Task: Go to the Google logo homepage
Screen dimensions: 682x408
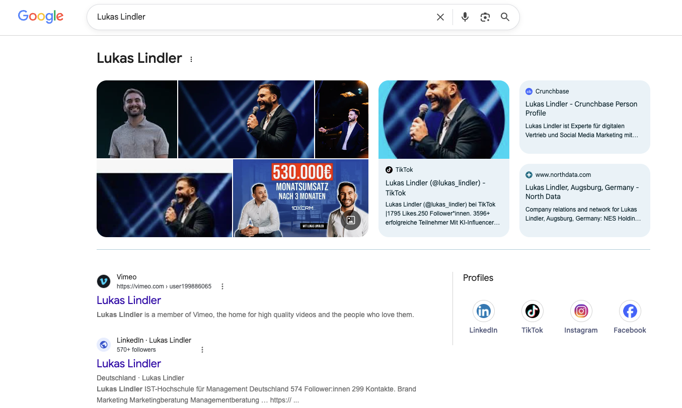Action: [x=41, y=17]
